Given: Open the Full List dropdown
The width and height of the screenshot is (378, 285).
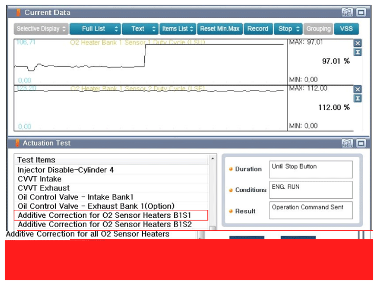Looking at the screenshot, I should click(95, 29).
